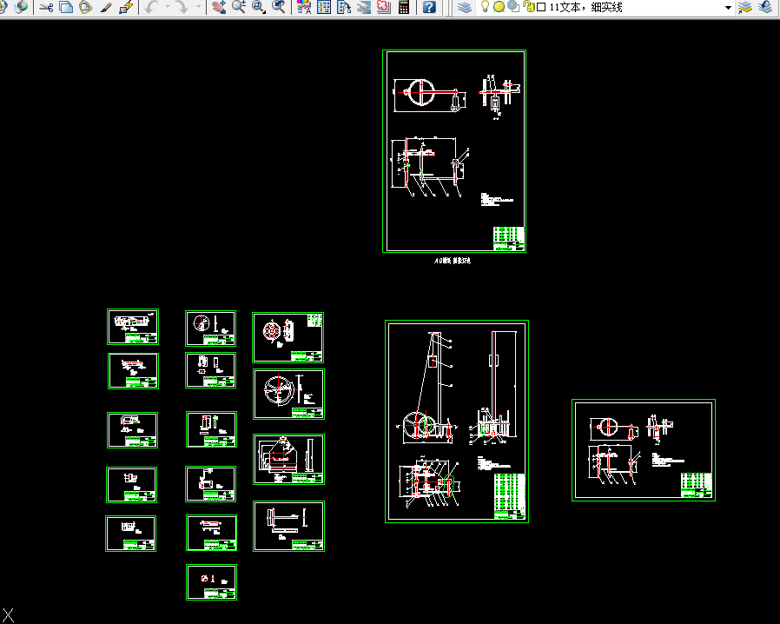
Task: Open the DesignCenter icon
Action: [x=324, y=7]
